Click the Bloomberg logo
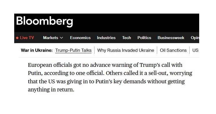Viewport: 216px width, 114px height. [x=44, y=21]
